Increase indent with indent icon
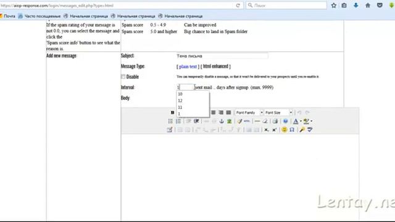395x222 pixels. click(x=196, y=121)
